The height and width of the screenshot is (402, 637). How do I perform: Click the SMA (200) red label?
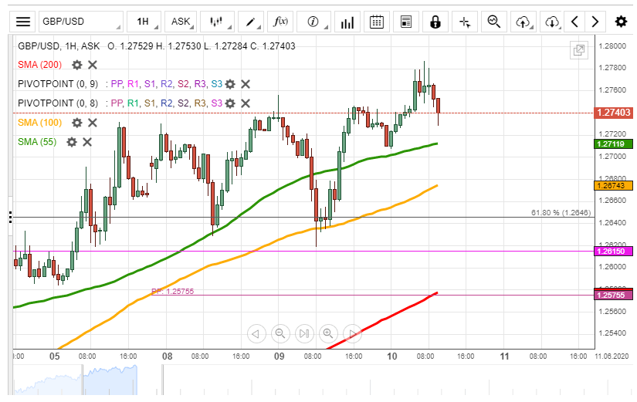pos(40,65)
